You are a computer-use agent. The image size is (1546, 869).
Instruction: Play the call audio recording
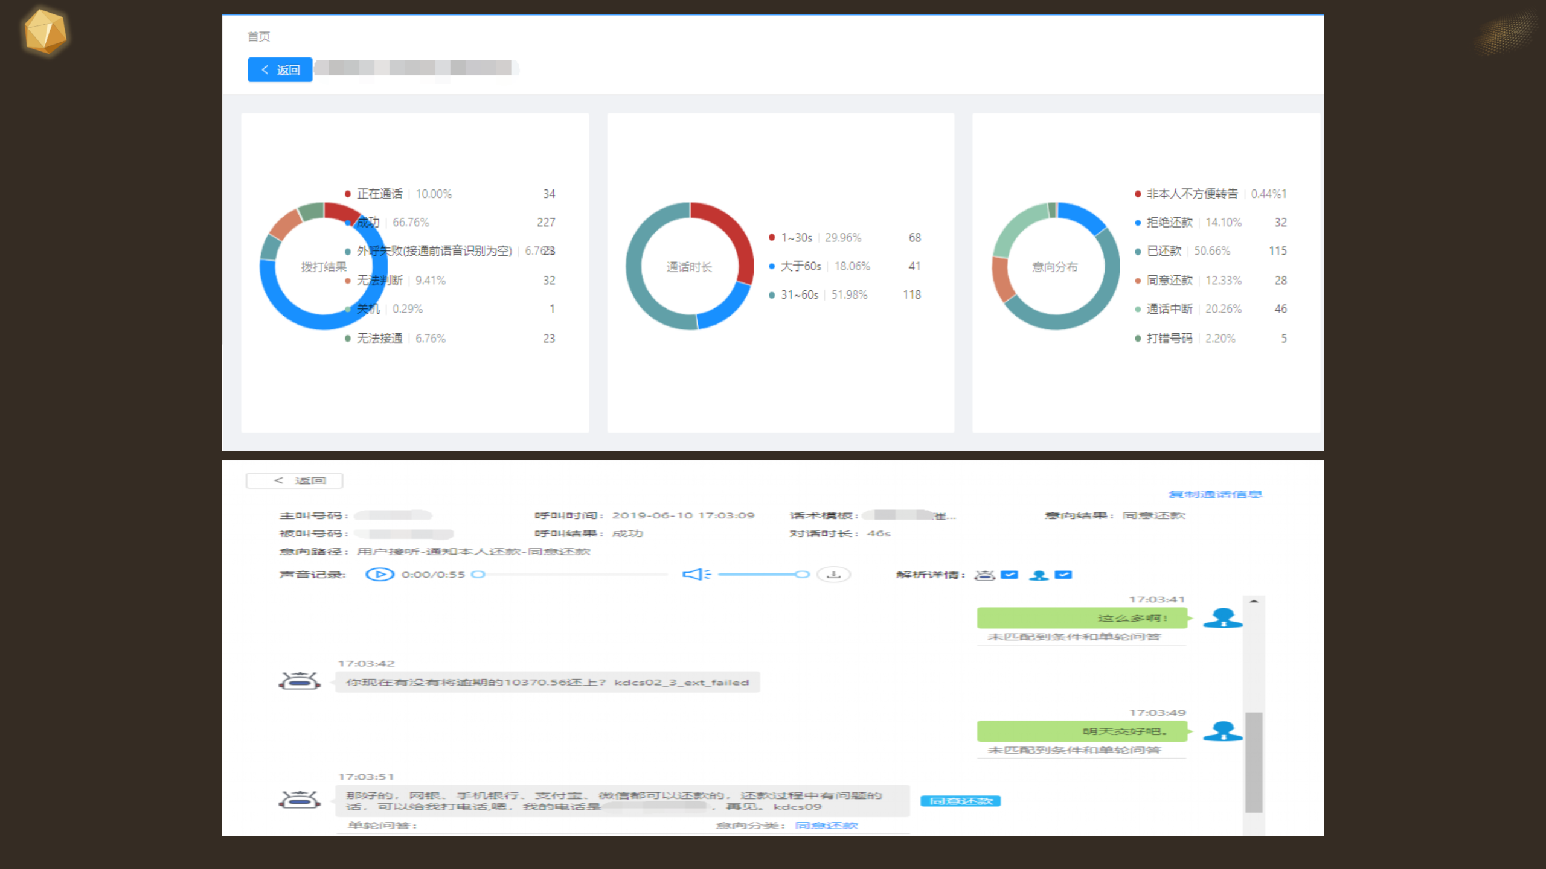[380, 575]
